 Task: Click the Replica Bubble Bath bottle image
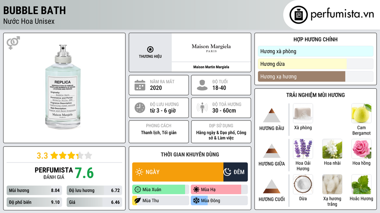click(63, 87)
